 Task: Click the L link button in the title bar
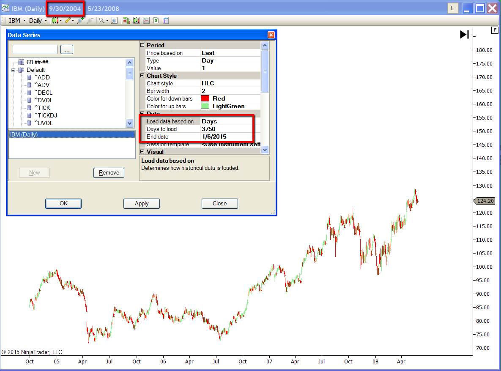(452, 8)
